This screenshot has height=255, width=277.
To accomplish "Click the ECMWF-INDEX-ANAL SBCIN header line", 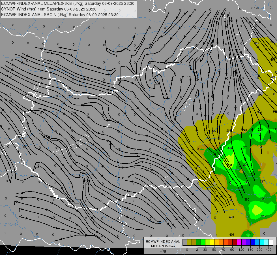I will point(60,15).
